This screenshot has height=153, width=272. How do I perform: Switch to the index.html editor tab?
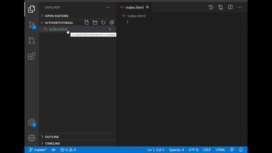tap(135, 7)
